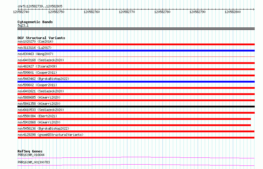This screenshot has width=263, height=169.
Task: Open gene PRR16|NM_016644 label
Action: coord(31,155)
